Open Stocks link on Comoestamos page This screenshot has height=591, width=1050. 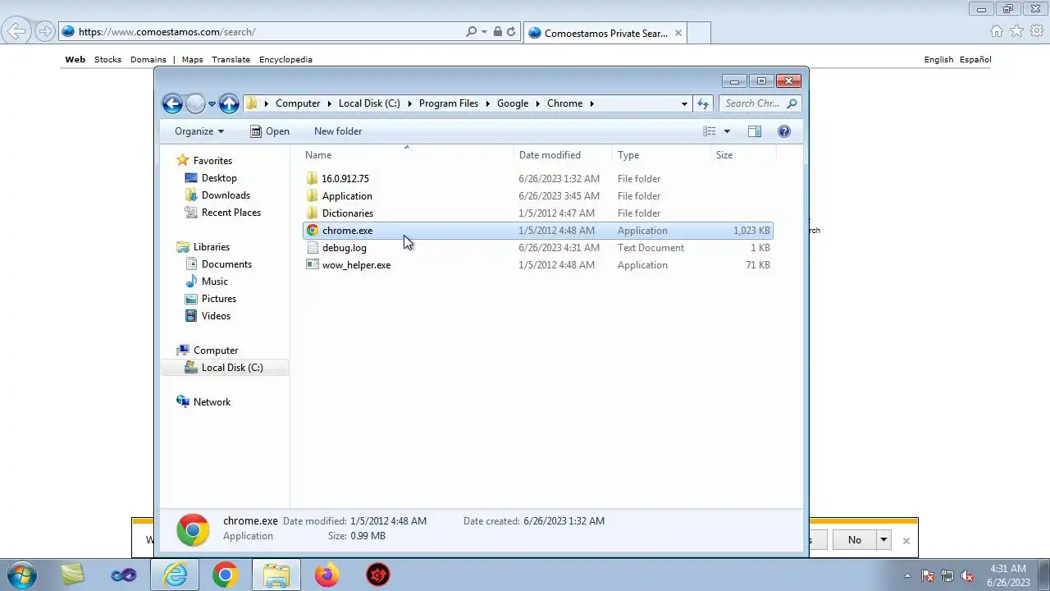107,59
